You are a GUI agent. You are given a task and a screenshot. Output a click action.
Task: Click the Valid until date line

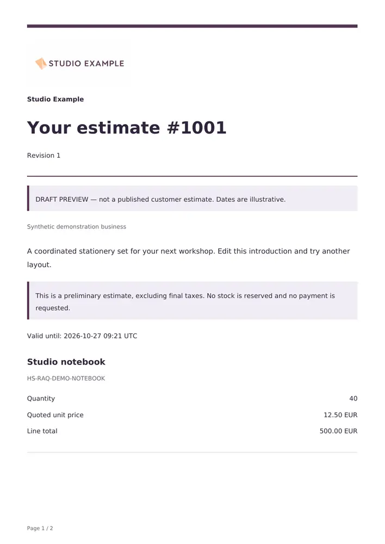pyautogui.click(x=82, y=336)
